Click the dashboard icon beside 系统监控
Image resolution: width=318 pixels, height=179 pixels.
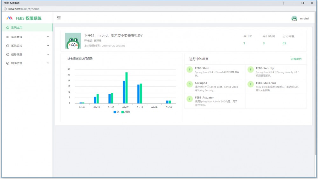coord(8,46)
